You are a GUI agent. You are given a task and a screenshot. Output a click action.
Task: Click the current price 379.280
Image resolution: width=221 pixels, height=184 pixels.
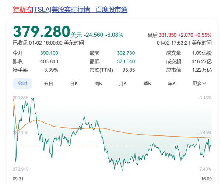(41, 32)
